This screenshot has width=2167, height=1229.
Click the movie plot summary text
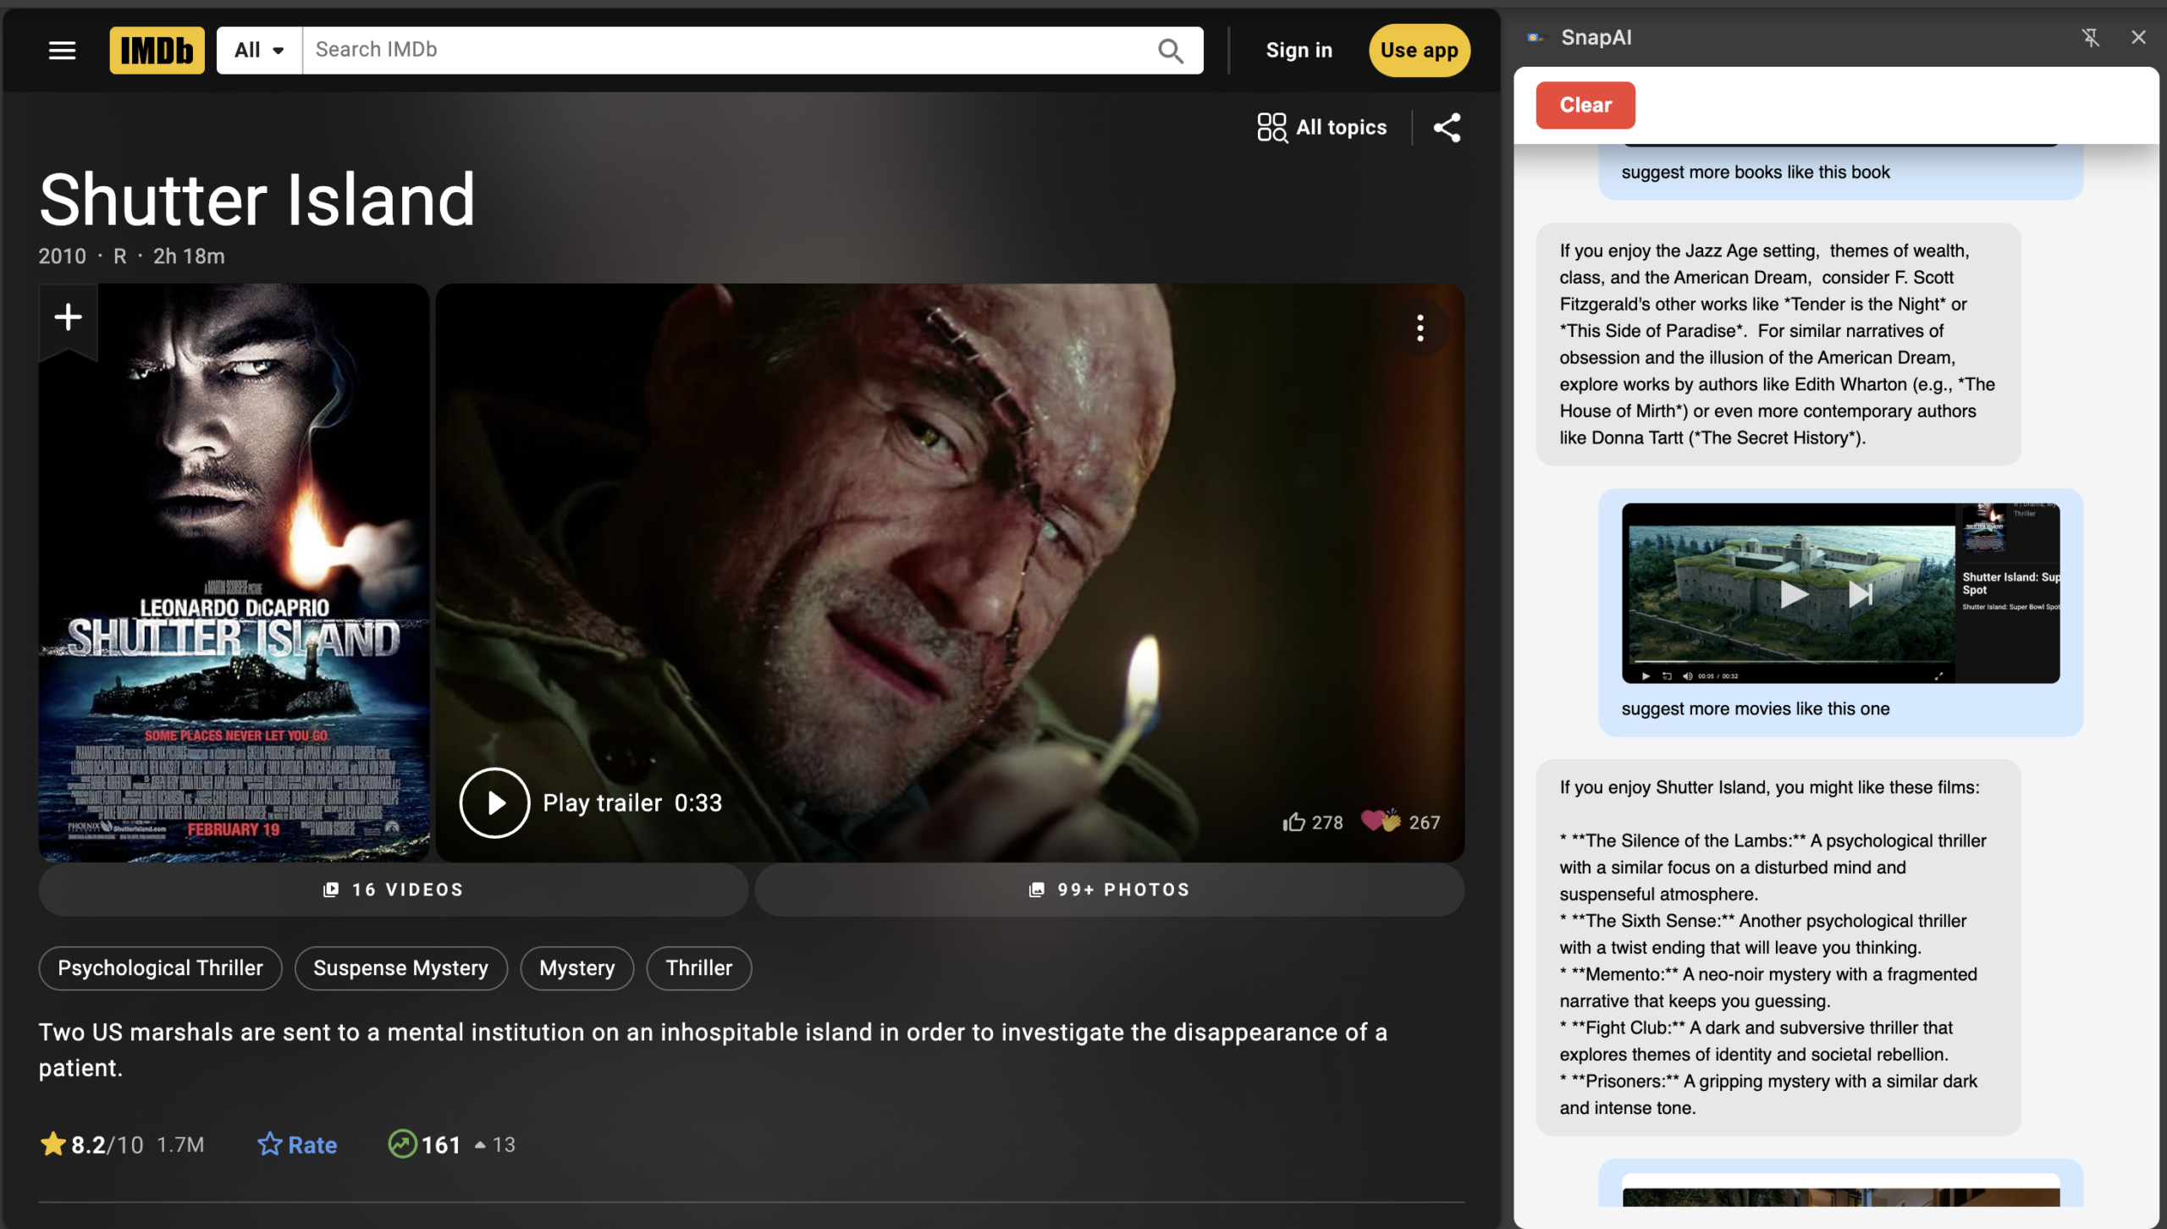click(x=713, y=1050)
